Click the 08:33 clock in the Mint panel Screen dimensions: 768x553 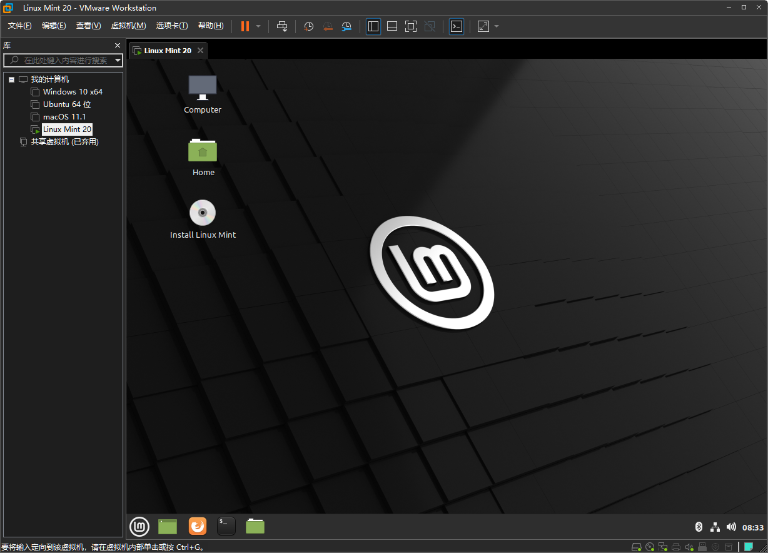click(753, 527)
